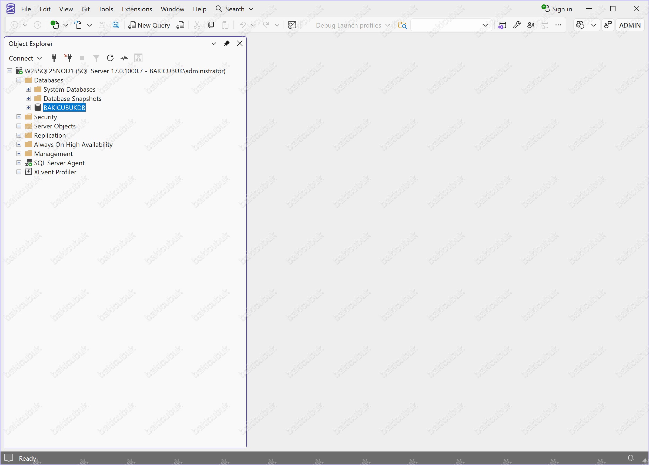Refresh the Object Explorer tree
This screenshot has width=649, height=465.
[110, 58]
